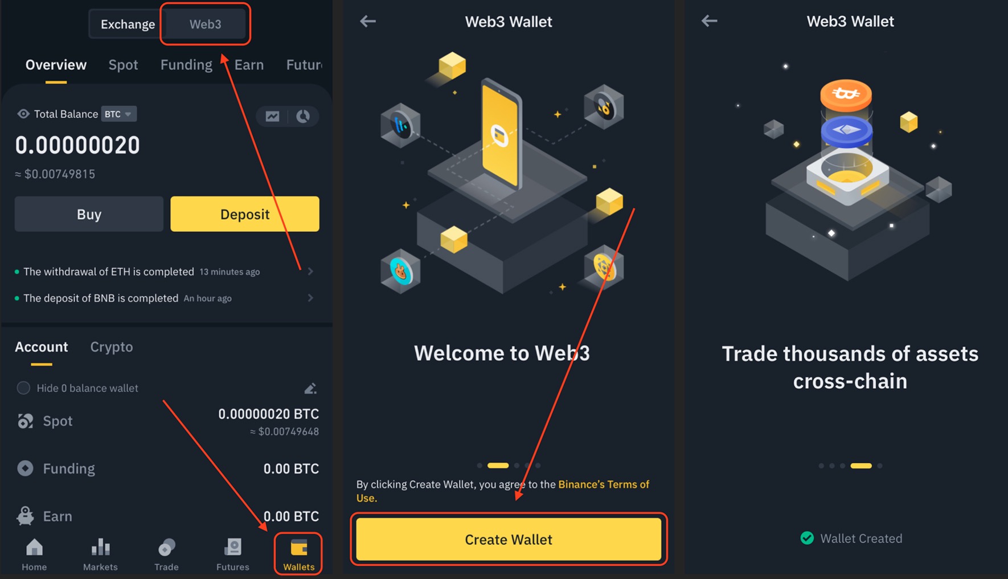The height and width of the screenshot is (579, 1008).
Task: Click the edit pencil icon beside wallet list
Action: pos(310,388)
